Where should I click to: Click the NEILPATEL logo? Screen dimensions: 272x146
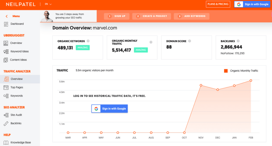[21, 4]
